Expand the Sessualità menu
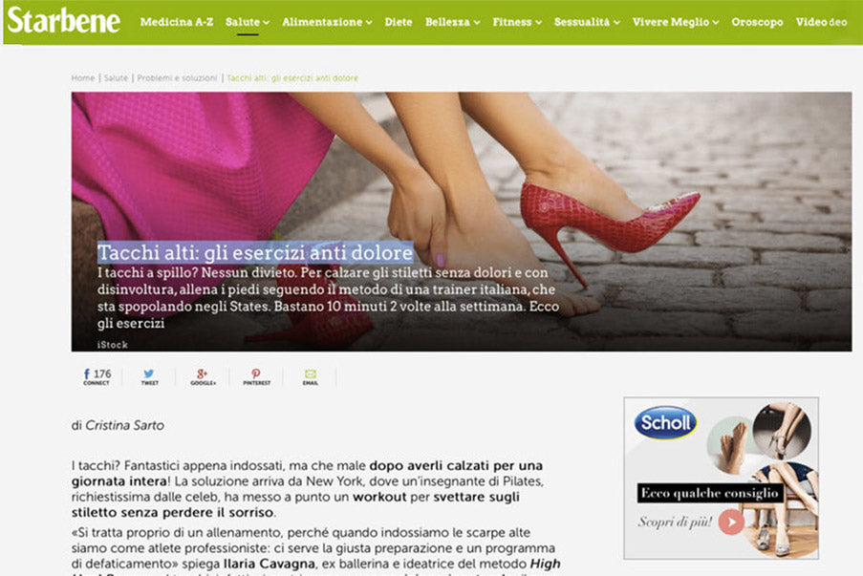This screenshot has width=863, height=576. 587,22
